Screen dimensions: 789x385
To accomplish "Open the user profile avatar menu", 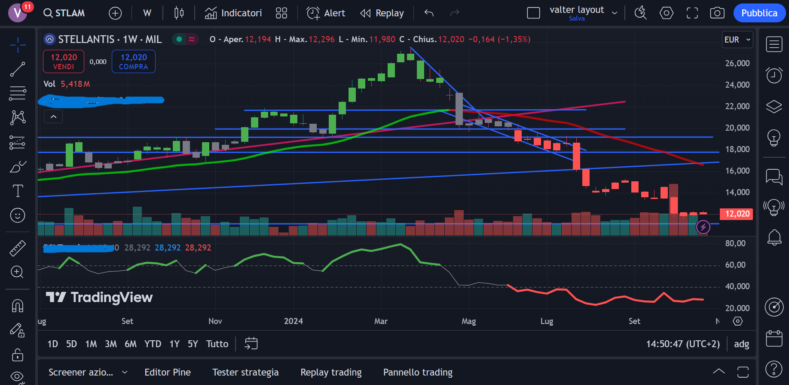I will point(18,13).
